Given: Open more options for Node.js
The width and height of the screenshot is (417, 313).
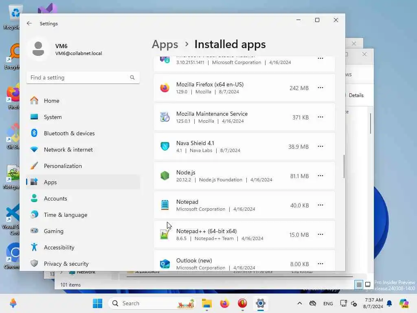Looking at the screenshot, I should (x=320, y=176).
